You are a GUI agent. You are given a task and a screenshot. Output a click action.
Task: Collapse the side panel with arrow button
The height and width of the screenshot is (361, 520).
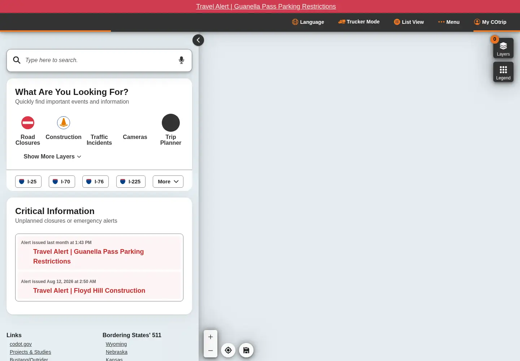(x=198, y=40)
